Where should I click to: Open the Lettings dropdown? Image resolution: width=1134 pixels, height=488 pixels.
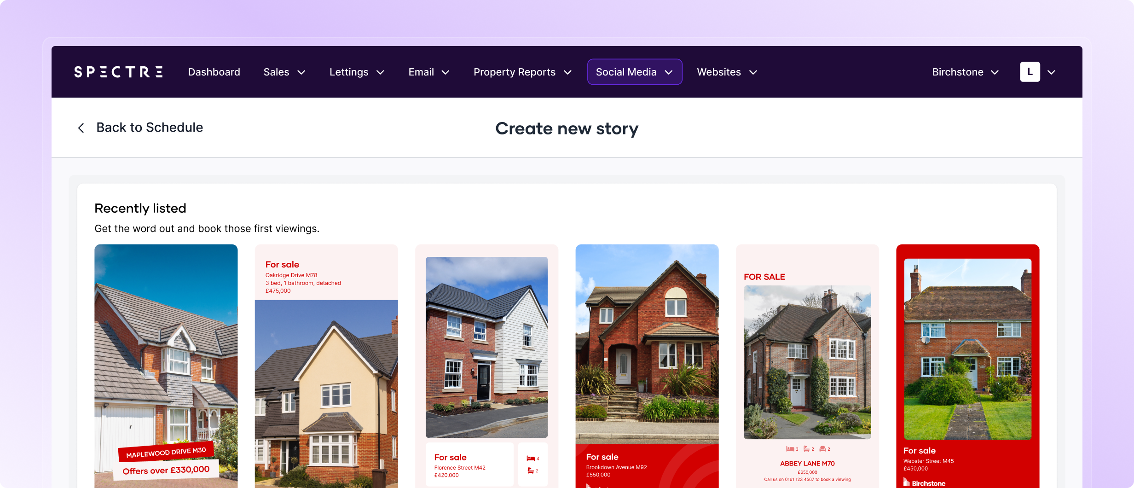[357, 72]
